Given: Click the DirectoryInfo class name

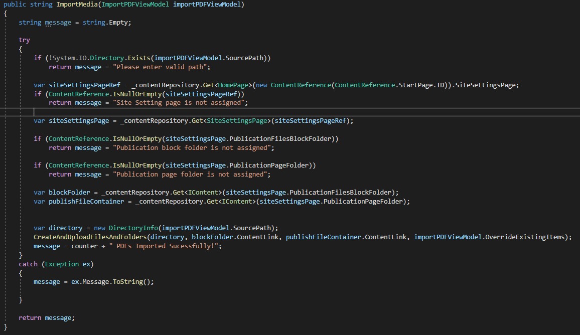Looking at the screenshot, I should click(131, 228).
